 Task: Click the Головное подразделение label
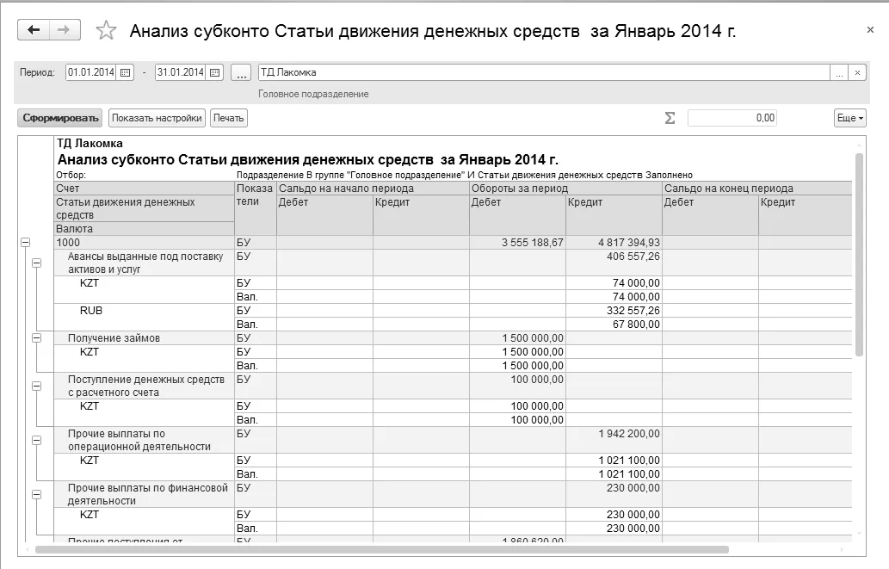click(x=313, y=94)
